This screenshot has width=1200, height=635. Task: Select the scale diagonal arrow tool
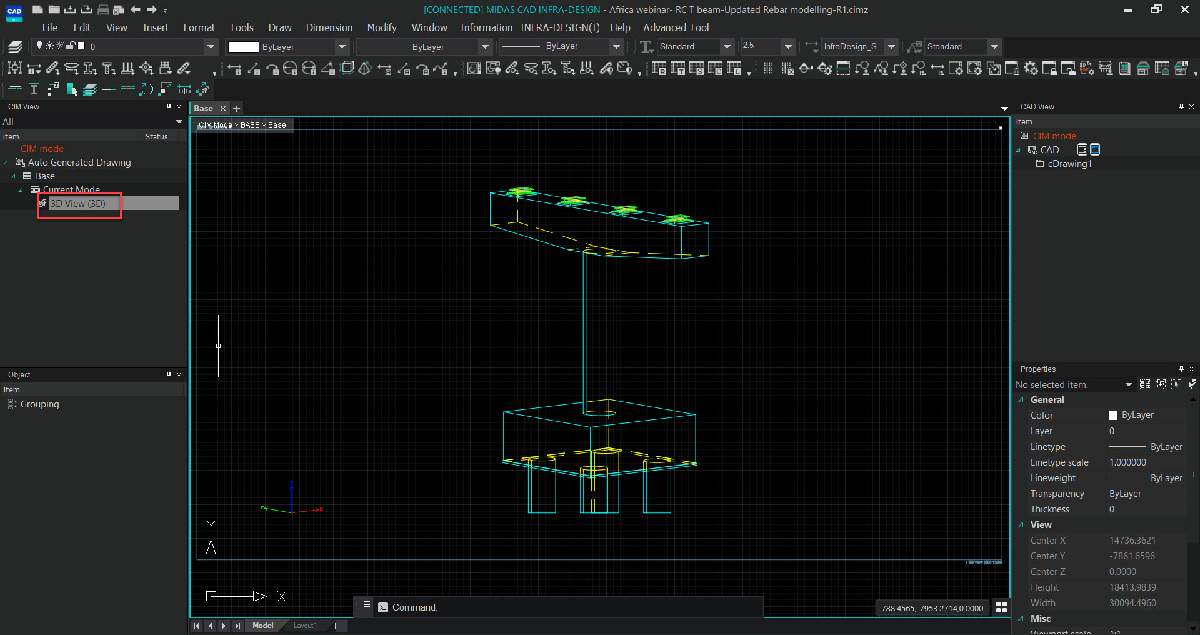(x=165, y=89)
